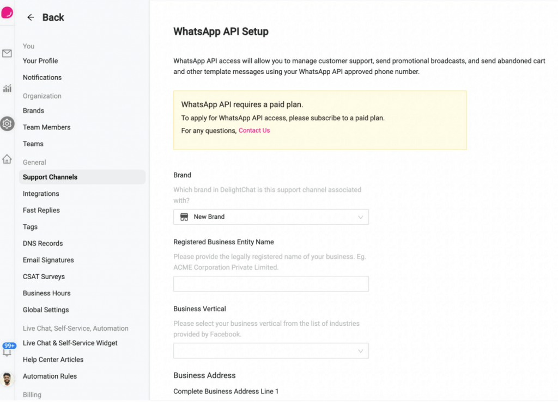Click the DelightChat pink logo icon
The height and width of the screenshot is (402, 558).
[x=7, y=13]
